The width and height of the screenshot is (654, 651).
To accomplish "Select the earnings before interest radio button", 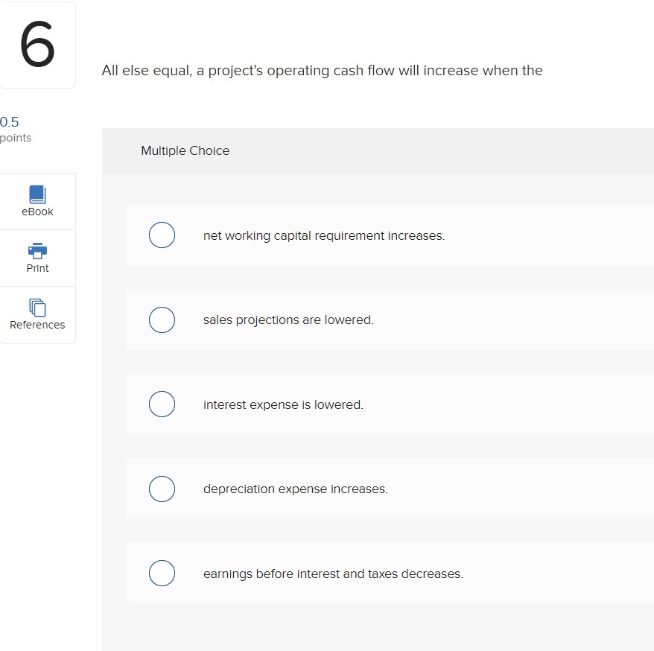I will [x=162, y=573].
